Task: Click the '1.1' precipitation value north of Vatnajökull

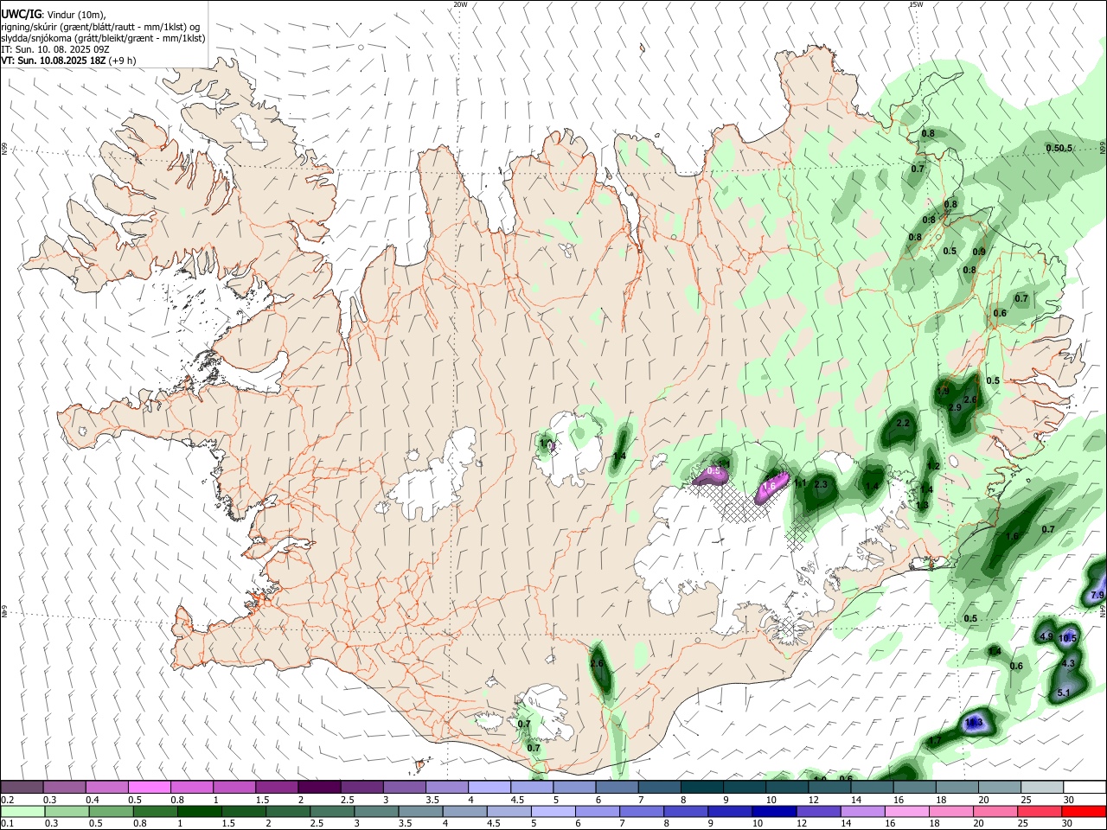Action: point(800,483)
